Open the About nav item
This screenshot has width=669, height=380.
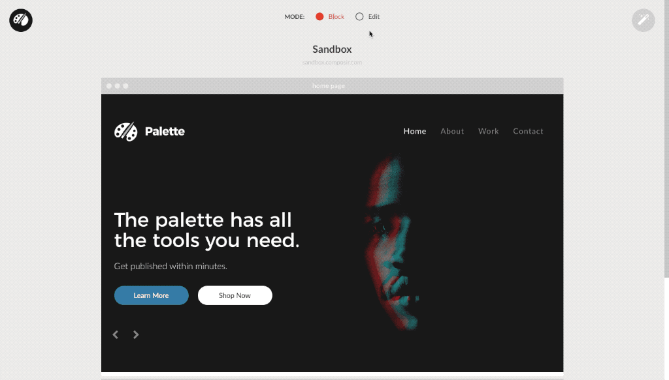(452, 131)
